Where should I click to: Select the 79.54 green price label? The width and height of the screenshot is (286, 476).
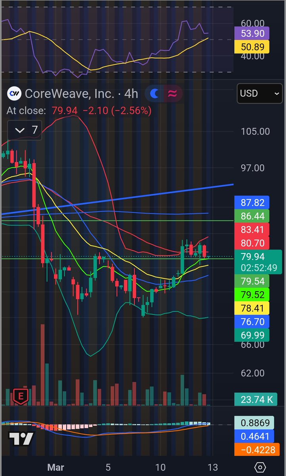pos(252,281)
